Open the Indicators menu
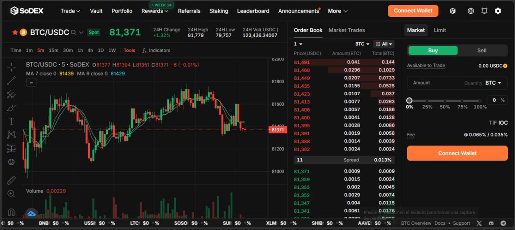Viewport: 515px width, 230px height. point(156,50)
